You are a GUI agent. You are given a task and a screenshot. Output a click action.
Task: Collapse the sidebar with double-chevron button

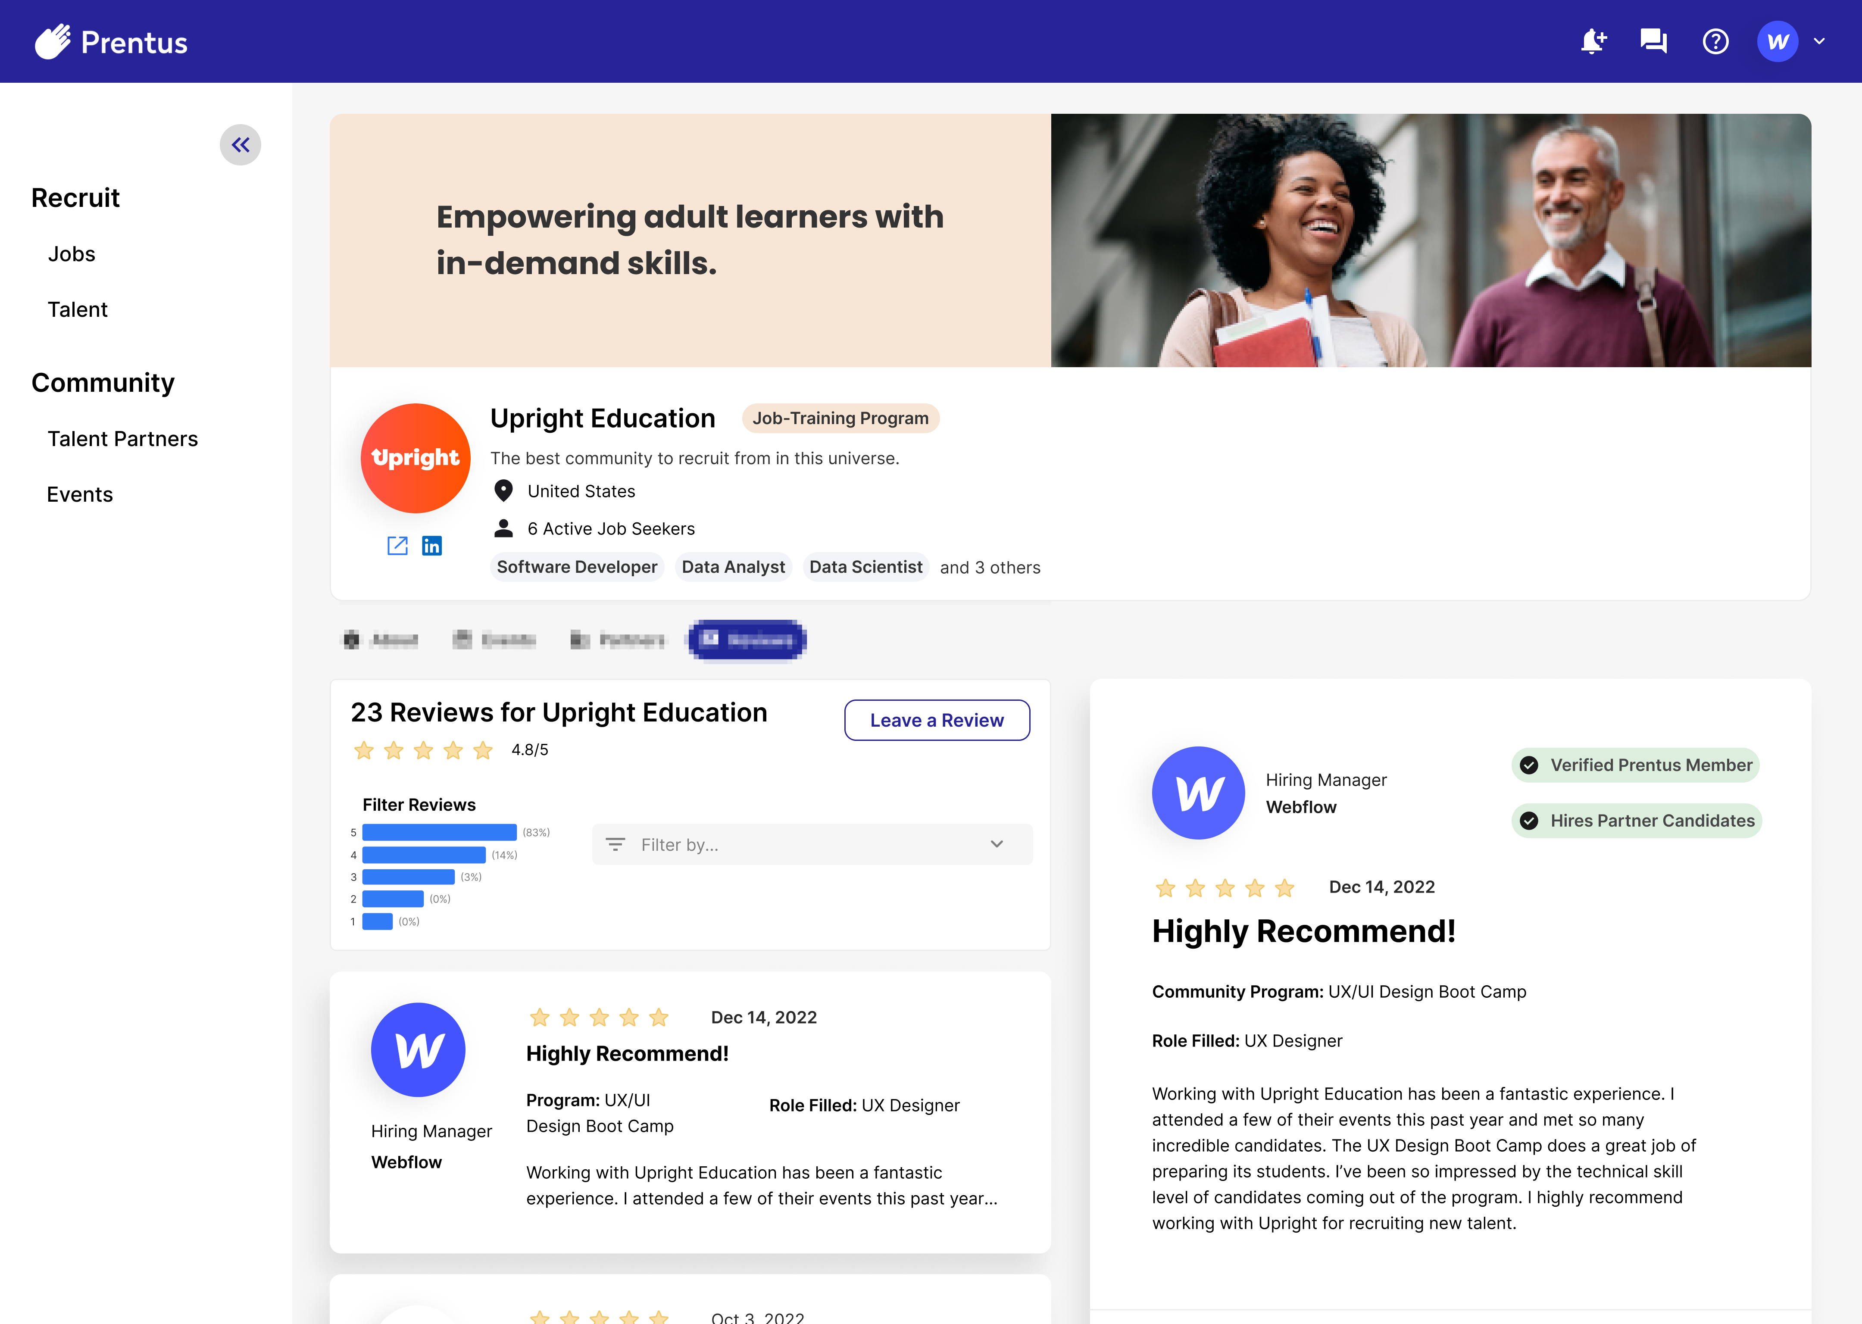tap(241, 145)
